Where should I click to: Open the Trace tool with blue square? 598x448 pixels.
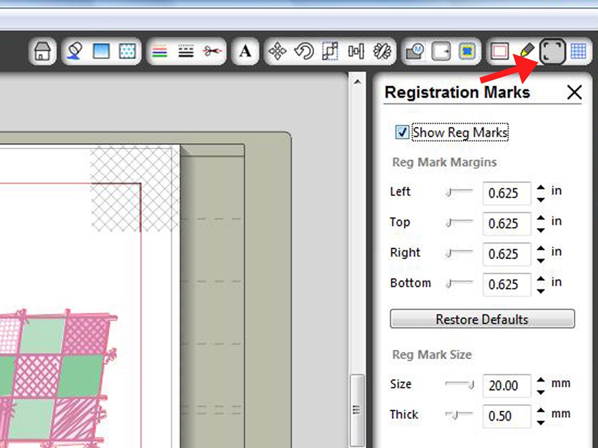[x=467, y=51]
